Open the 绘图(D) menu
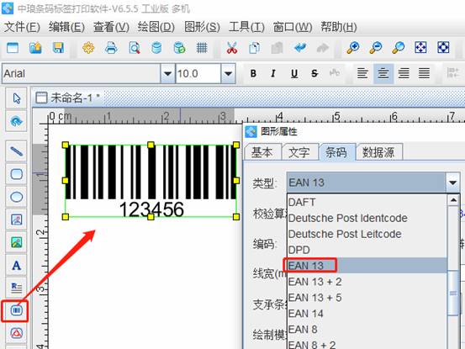The height and width of the screenshot is (349, 465). (156, 27)
